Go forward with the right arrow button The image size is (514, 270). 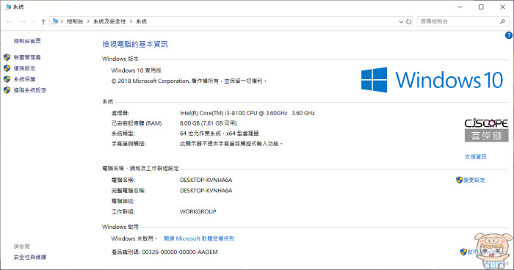(x=23, y=21)
